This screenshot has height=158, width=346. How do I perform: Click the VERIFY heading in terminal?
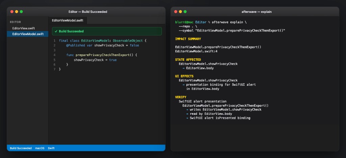[181, 97]
